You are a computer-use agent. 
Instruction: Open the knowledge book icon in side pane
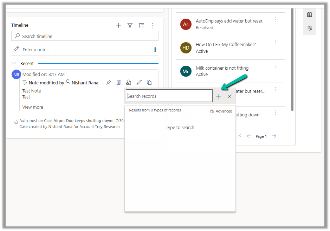(x=310, y=15)
